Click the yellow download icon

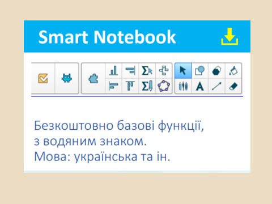(x=229, y=36)
